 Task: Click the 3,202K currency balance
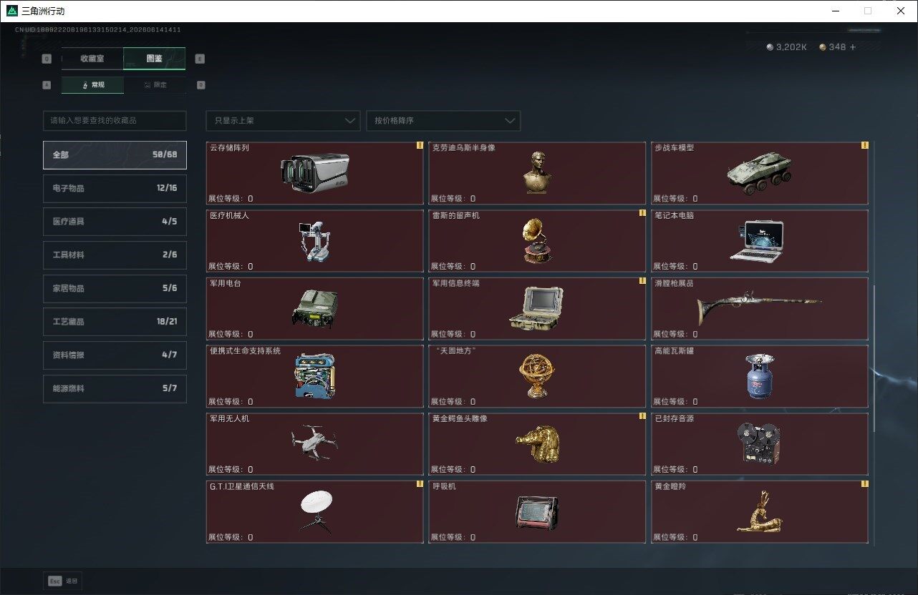pyautogui.click(x=786, y=46)
